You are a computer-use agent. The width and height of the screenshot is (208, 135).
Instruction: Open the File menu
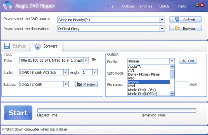110,6
